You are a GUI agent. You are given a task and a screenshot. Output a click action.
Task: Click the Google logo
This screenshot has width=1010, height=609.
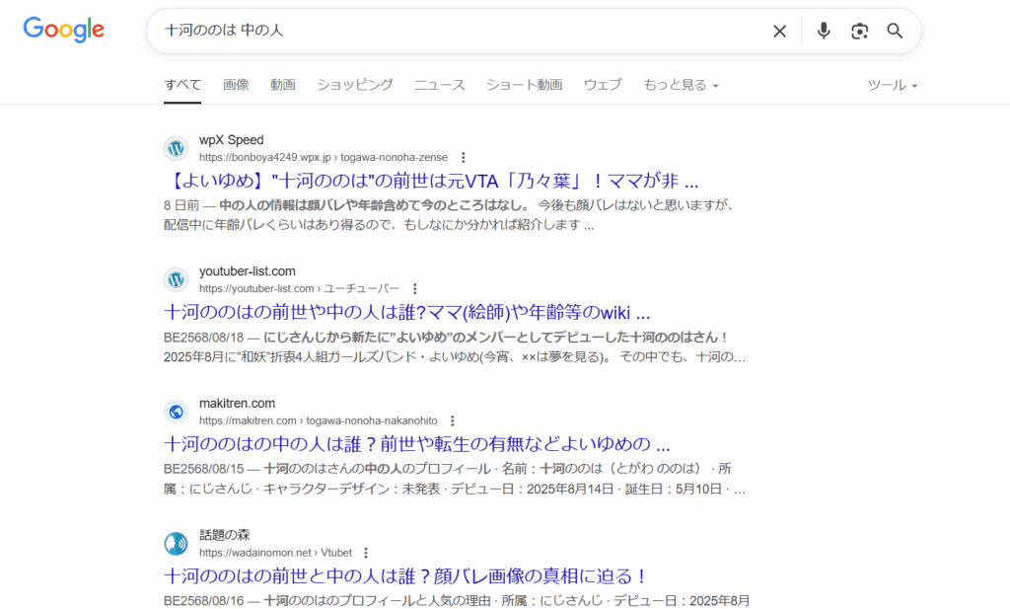pos(63,30)
